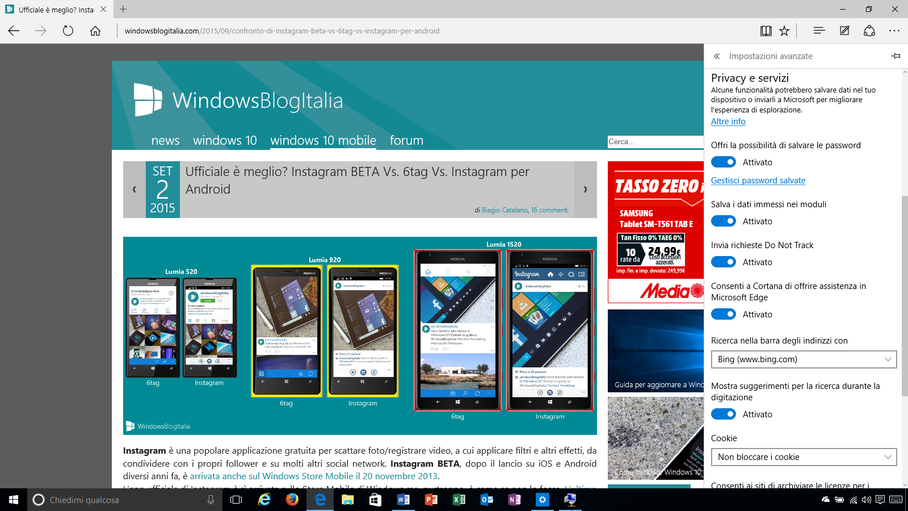Image resolution: width=908 pixels, height=511 pixels.
Task: Click the article title heading
Action: [x=358, y=181]
